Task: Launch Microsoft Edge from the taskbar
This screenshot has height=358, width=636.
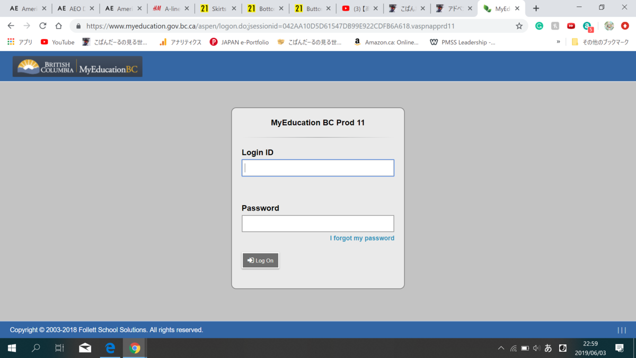Action: point(110,348)
